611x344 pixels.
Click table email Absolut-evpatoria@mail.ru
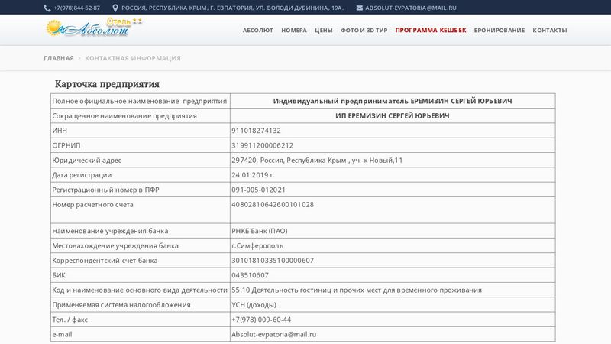pos(274,335)
